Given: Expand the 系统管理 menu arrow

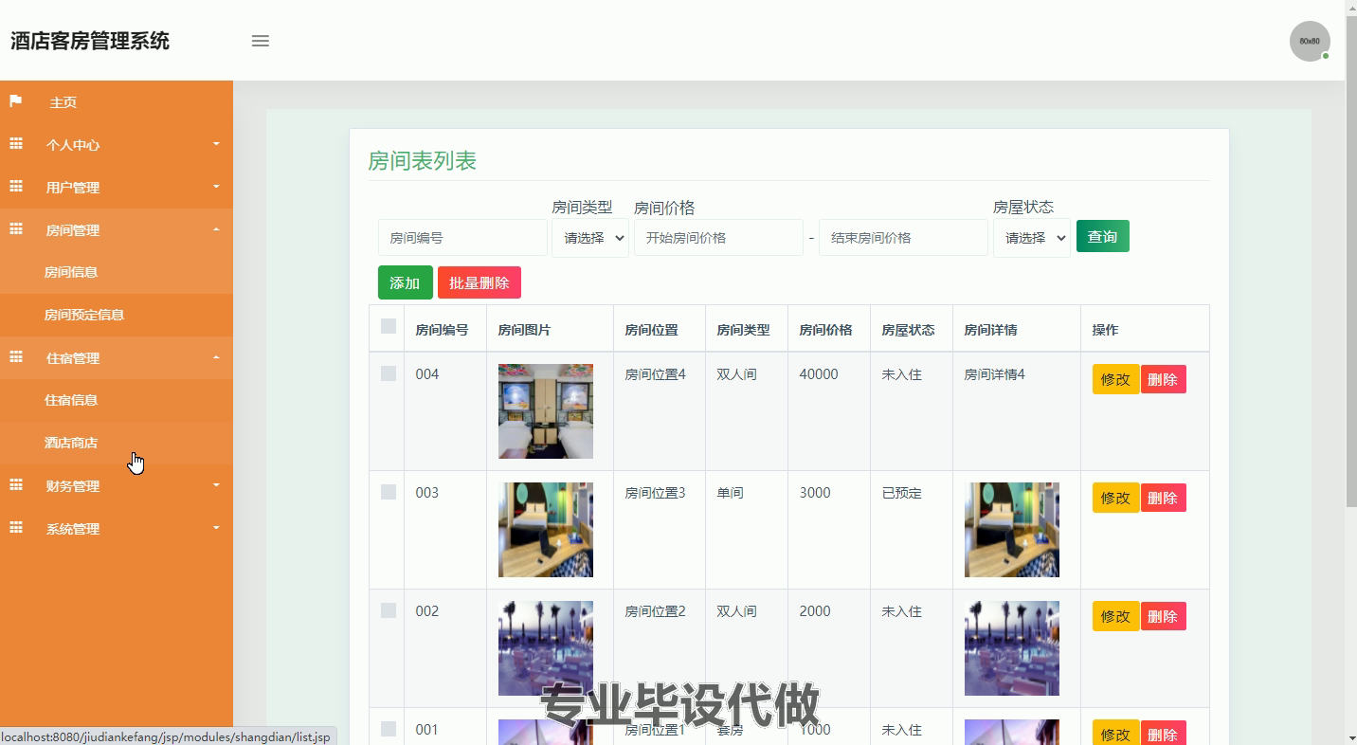Looking at the screenshot, I should [216, 528].
